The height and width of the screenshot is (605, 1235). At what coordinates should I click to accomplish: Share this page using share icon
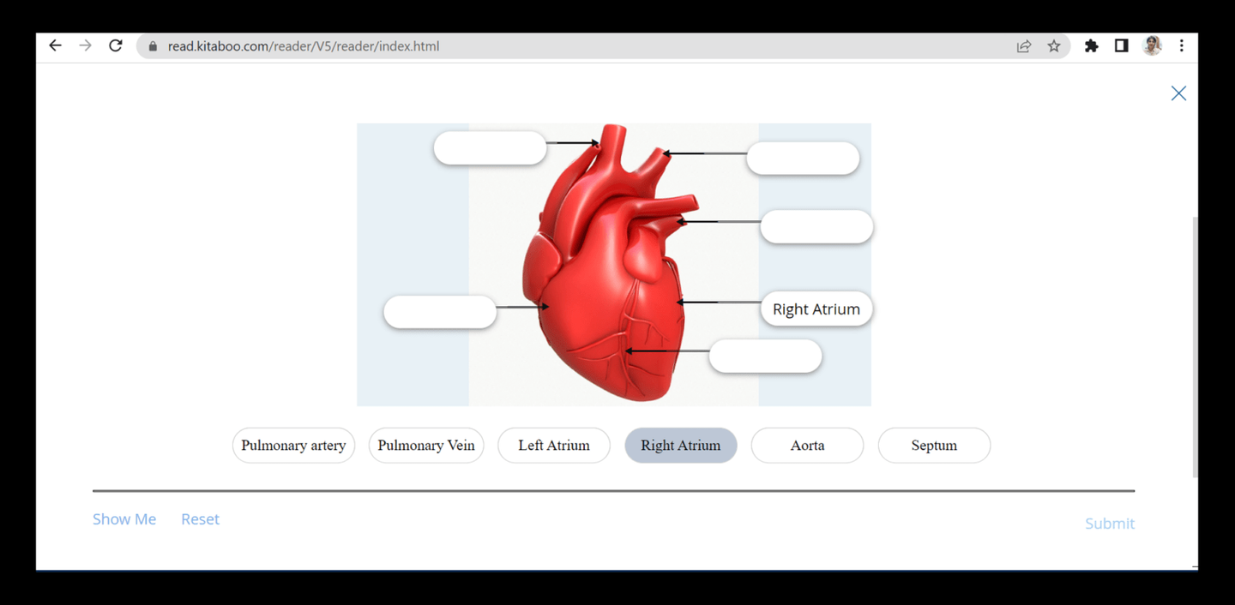pos(1023,46)
